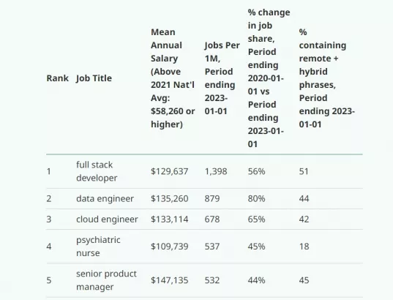Screen dimensions: 393x300
Task: Select the cloud engineer job title
Action: coord(107,220)
